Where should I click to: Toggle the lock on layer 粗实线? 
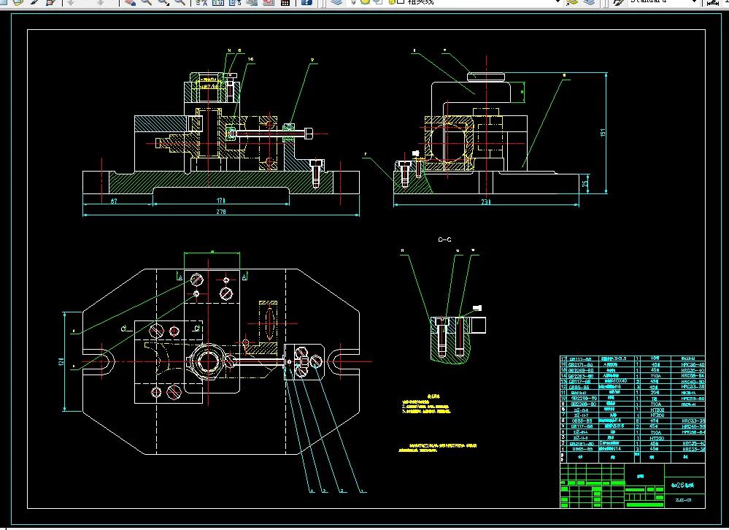pos(390,2)
